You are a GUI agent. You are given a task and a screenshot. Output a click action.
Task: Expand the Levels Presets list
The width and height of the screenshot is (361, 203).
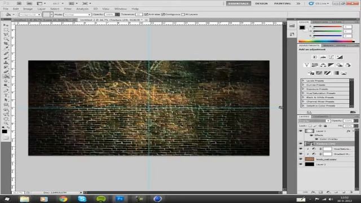[303, 81]
